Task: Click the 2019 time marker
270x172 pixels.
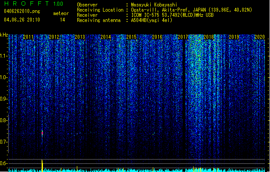Action: (234, 37)
